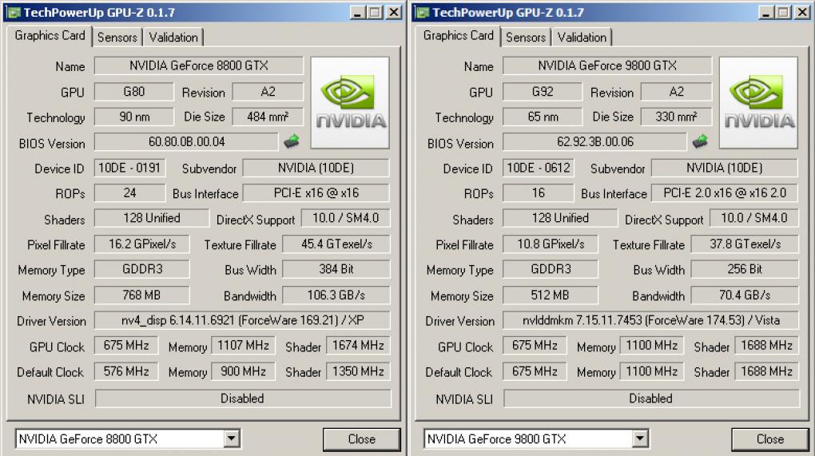Open the GPU selector dropdown showing 8800 GTX
This screenshot has height=456, width=815.
(x=232, y=439)
